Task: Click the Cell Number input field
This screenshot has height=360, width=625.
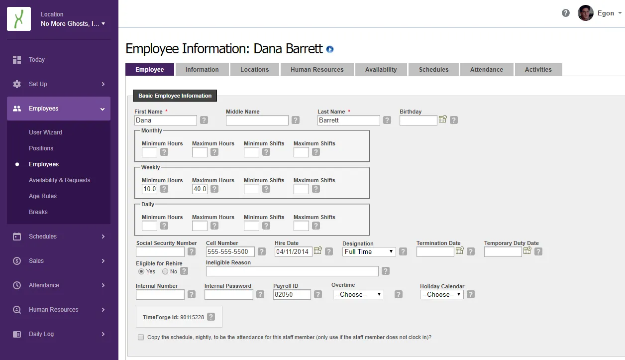Action: [x=230, y=251]
